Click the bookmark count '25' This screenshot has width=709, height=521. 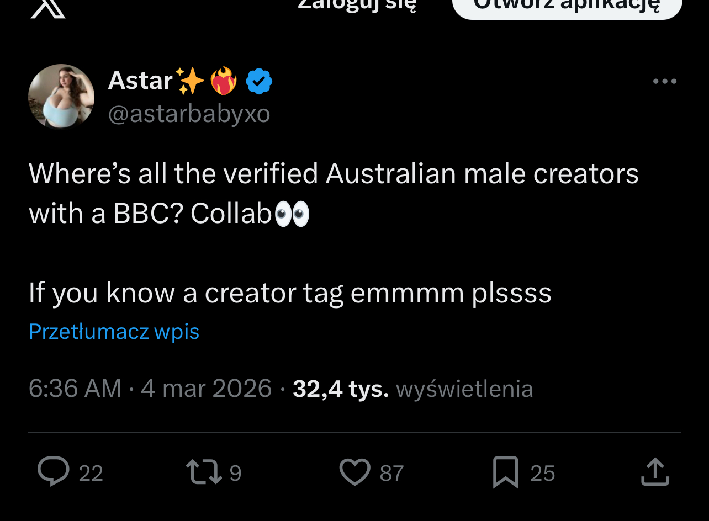point(542,474)
